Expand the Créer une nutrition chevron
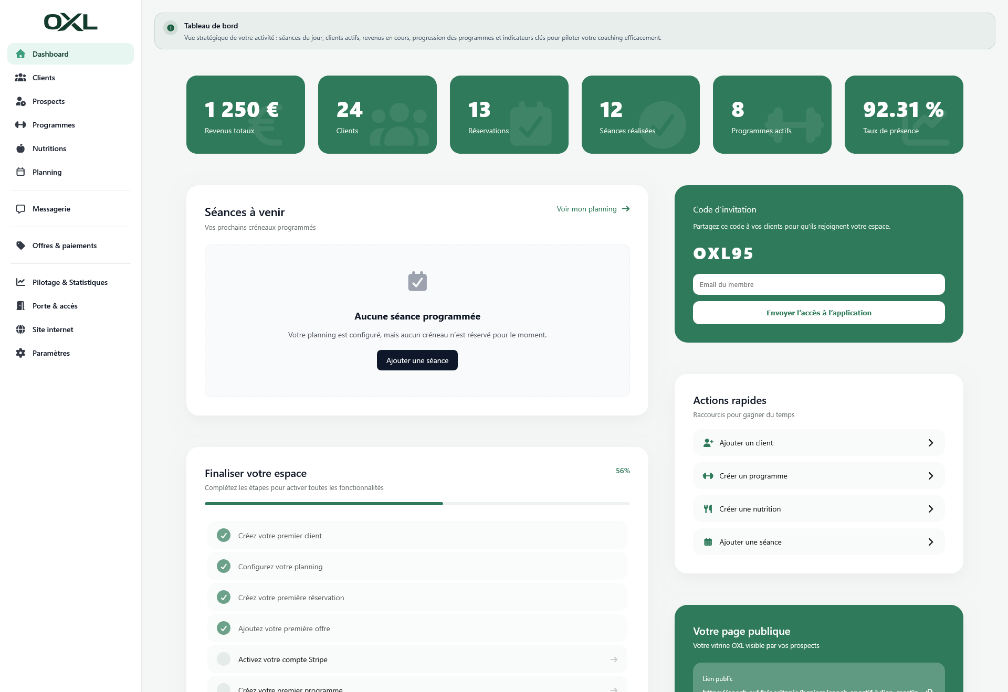 pyautogui.click(x=931, y=508)
